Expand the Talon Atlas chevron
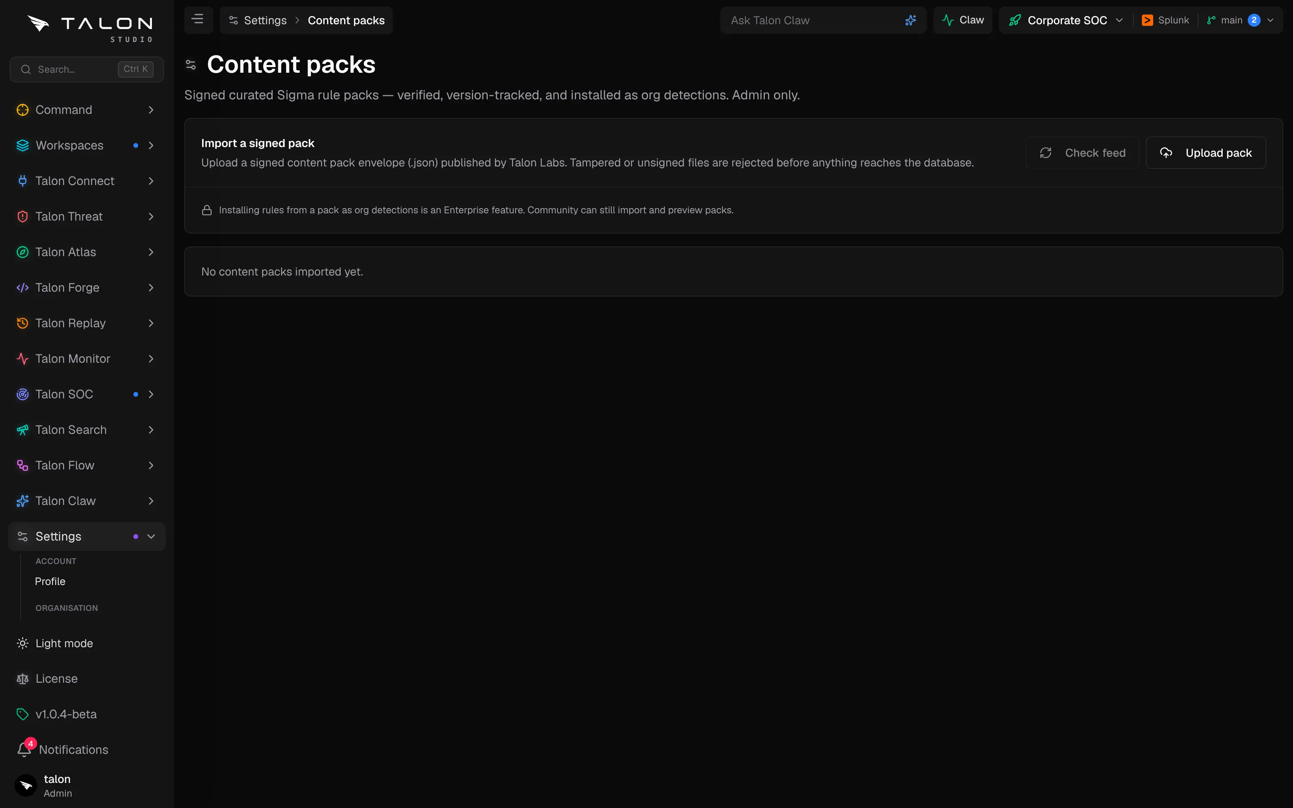The image size is (1293, 808). point(151,252)
